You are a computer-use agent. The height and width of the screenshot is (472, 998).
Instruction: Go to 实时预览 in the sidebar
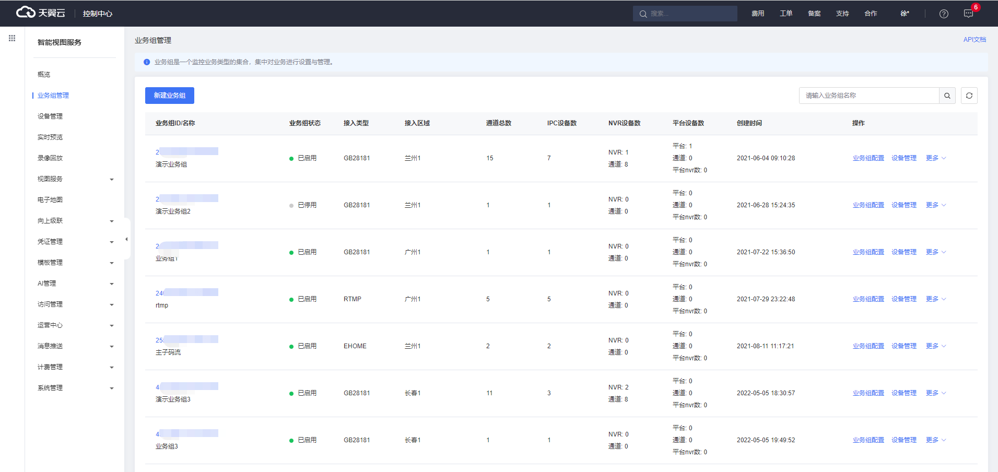[x=50, y=137]
